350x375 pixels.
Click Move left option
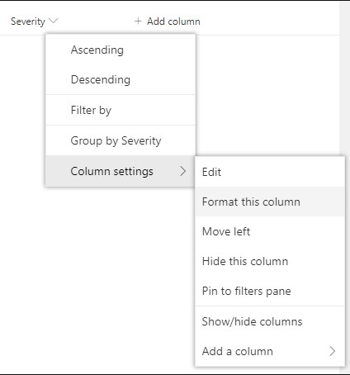point(270,231)
